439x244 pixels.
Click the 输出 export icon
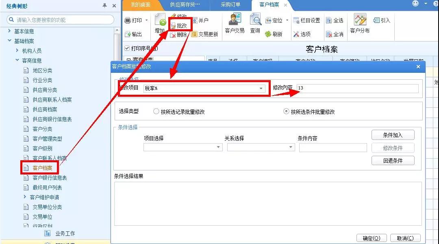click(128, 35)
